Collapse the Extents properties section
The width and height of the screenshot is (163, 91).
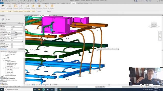[23, 42]
